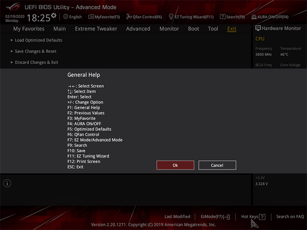Click F5: Optimized Defaults help line
This screenshot has width=307, height=230.
pyautogui.click(x=89, y=129)
